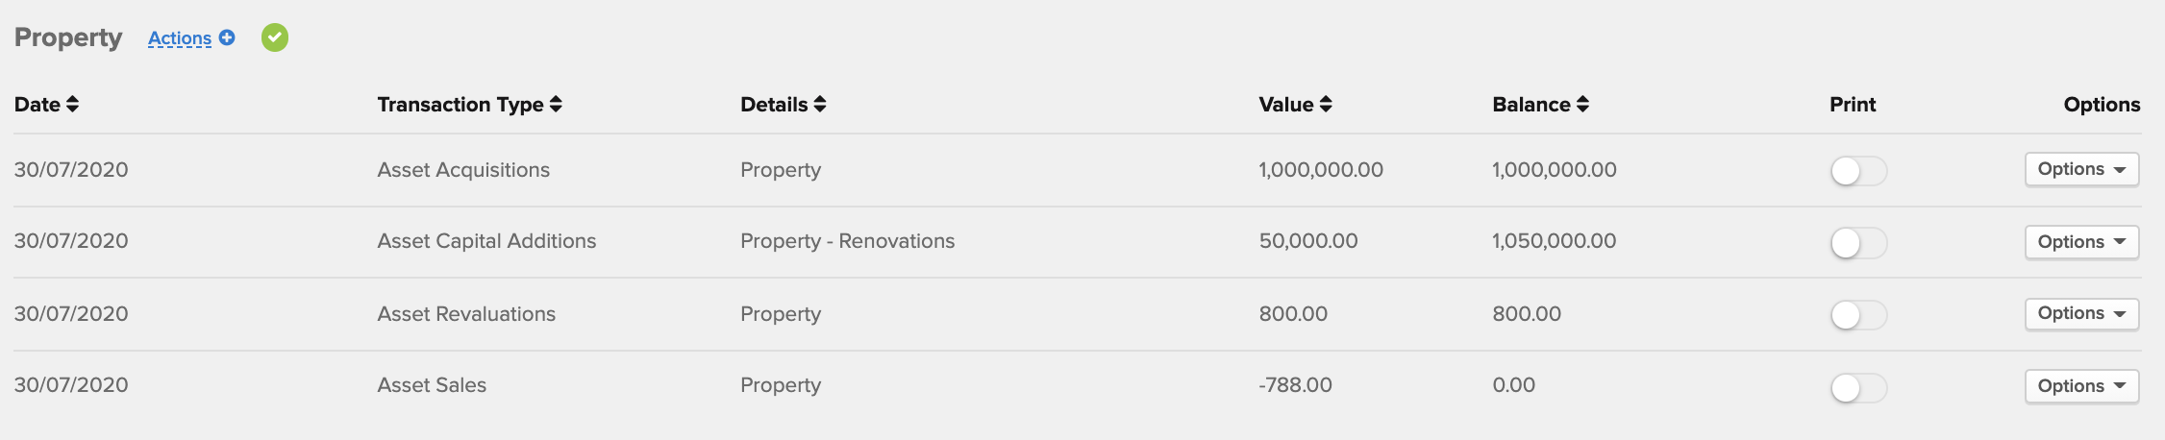2165x440 pixels.
Task: Click the Asset Sales transaction type
Action: [x=432, y=385]
